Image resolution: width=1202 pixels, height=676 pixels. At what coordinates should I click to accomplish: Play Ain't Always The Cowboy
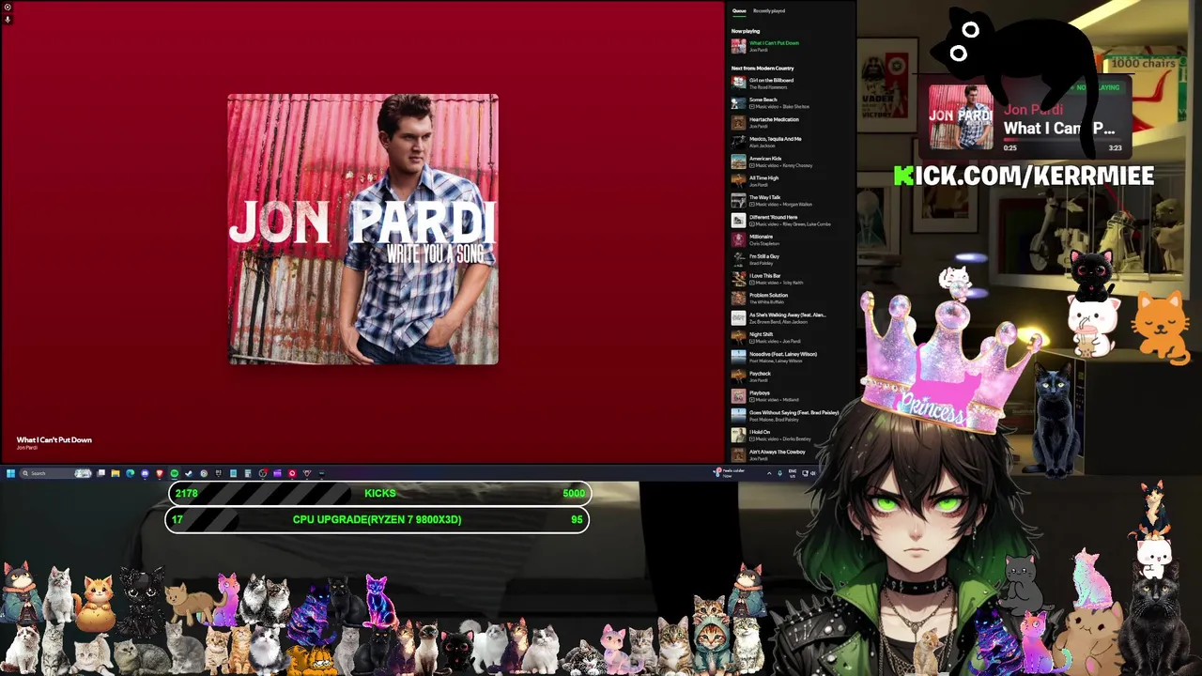(x=789, y=455)
